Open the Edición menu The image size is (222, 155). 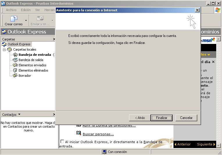click(26, 10)
